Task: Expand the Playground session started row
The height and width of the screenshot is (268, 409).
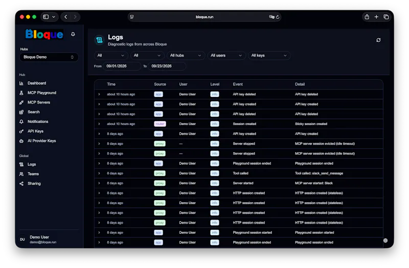Action: [99, 233]
